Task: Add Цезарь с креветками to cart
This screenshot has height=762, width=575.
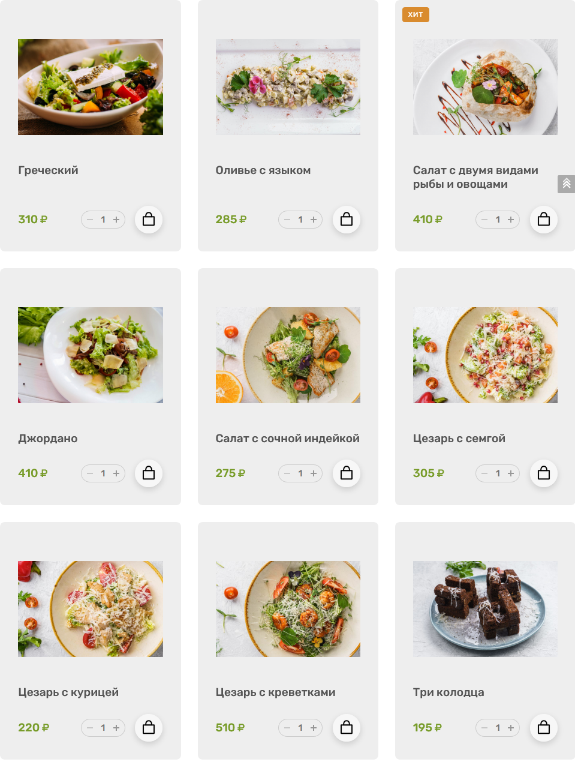Action: 347,728
